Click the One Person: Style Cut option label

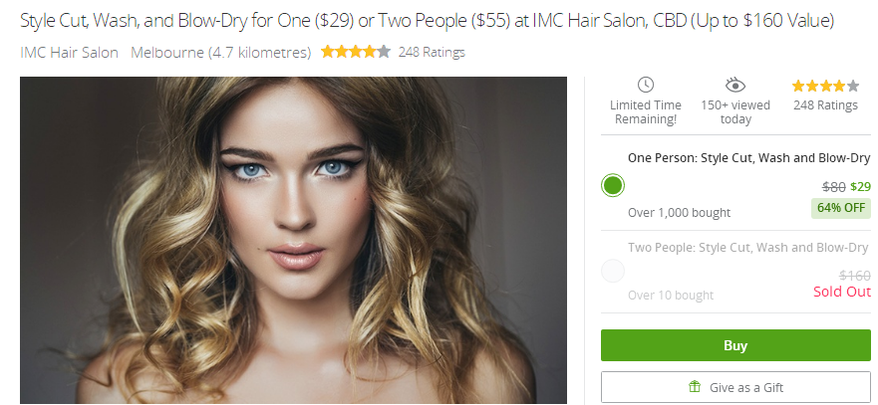click(748, 158)
